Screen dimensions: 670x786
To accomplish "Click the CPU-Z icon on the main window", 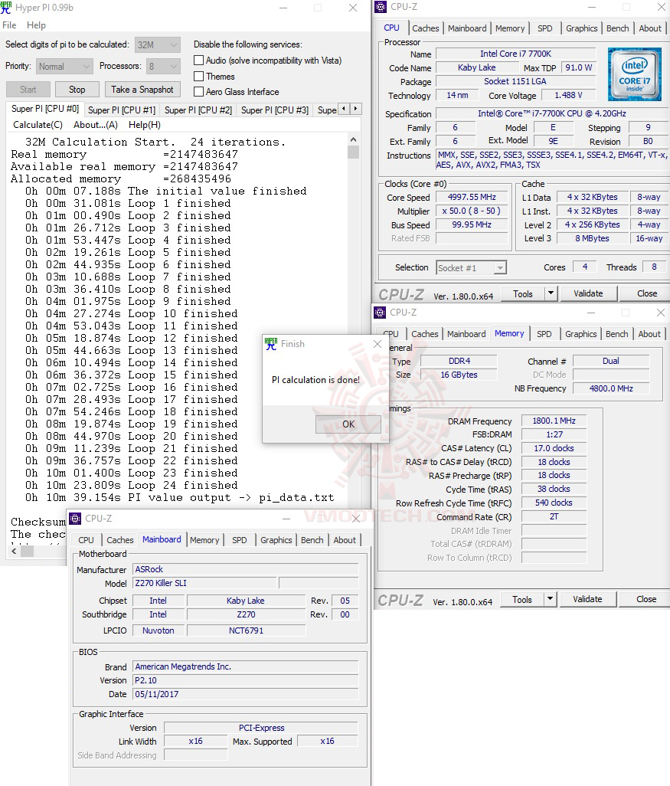I will (379, 7).
